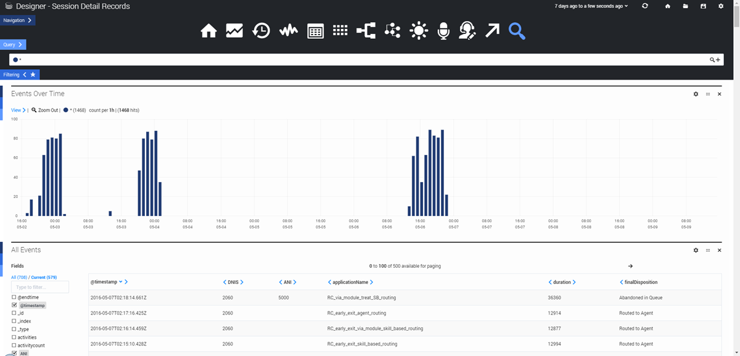
Task: Select the agent support icon
Action: click(x=467, y=30)
